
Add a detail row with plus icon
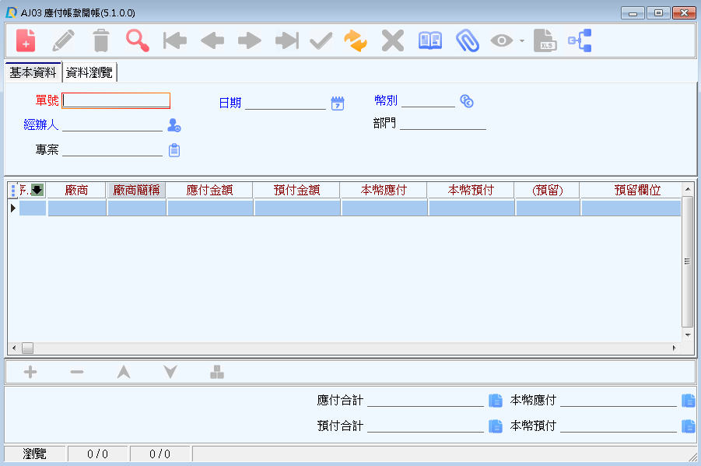tap(30, 372)
